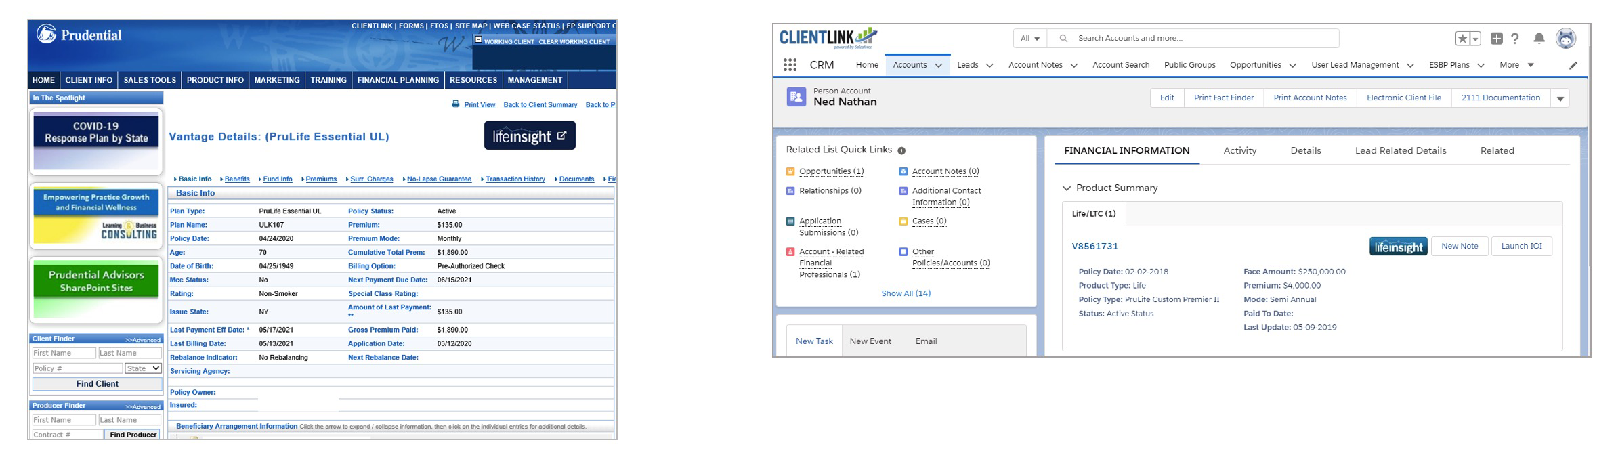Click the Related List Quick Links info icon
This screenshot has height=470, width=1616.
click(901, 150)
